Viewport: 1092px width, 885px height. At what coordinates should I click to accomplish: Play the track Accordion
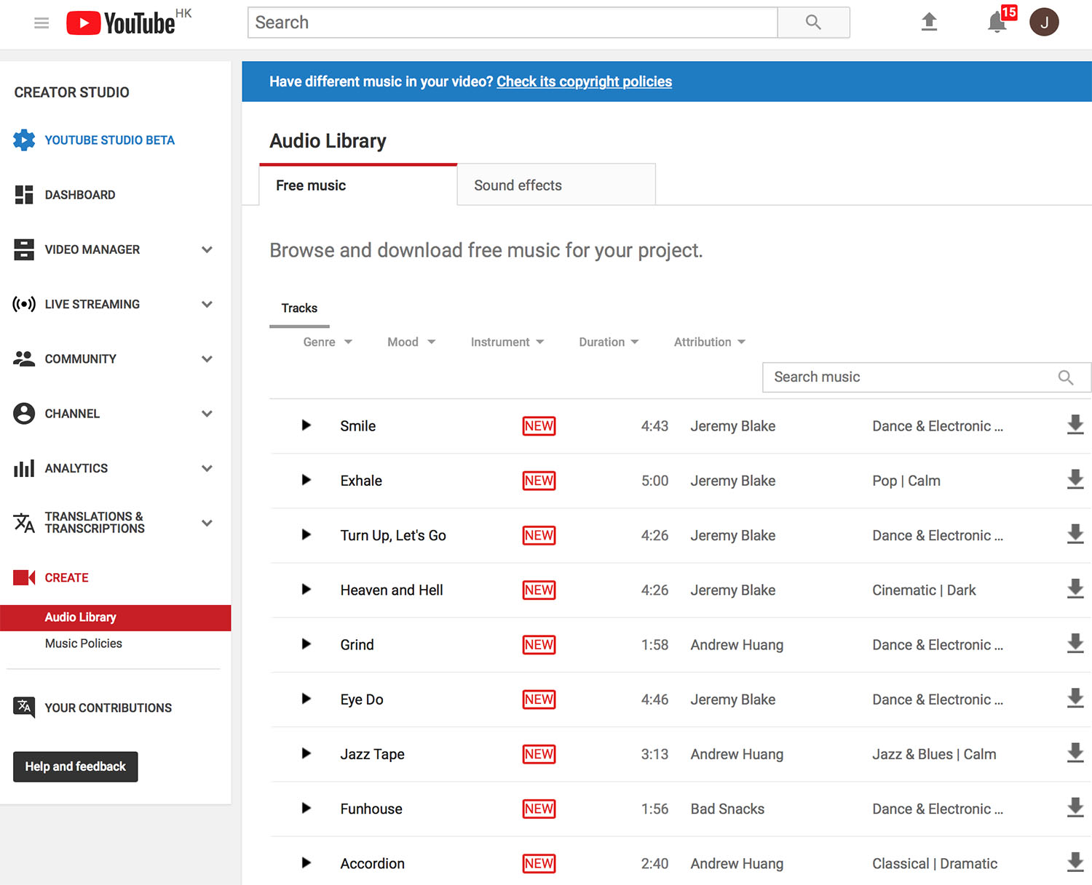[x=306, y=863]
